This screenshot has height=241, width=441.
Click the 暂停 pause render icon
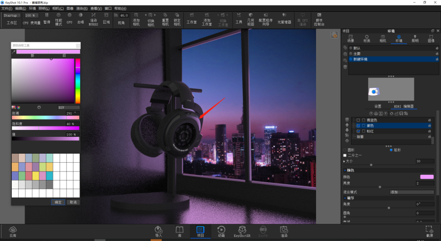tap(47, 18)
